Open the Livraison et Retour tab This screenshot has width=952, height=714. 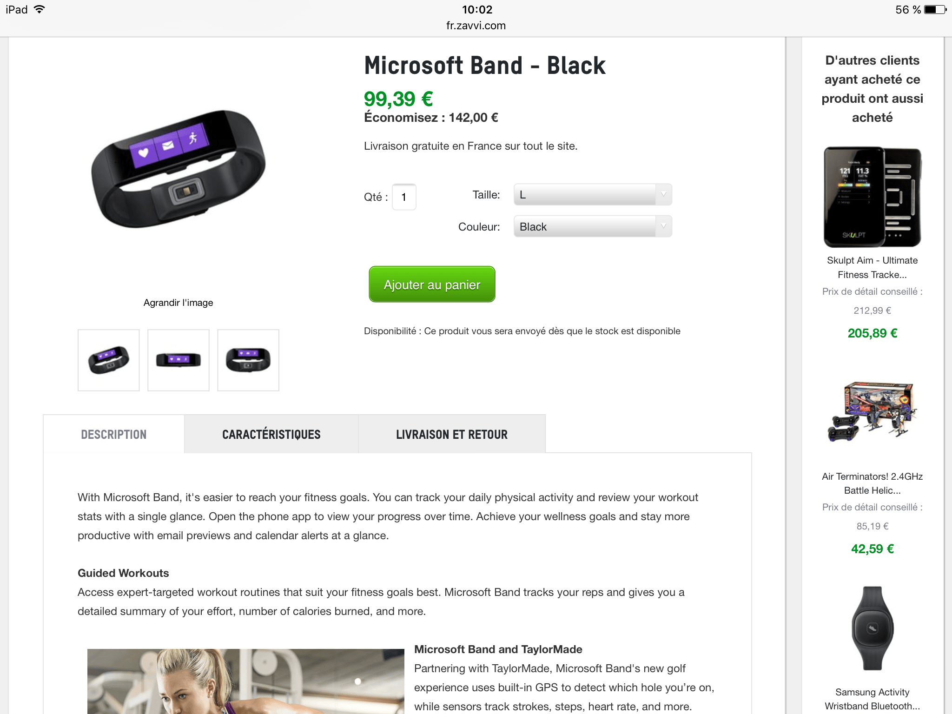click(x=452, y=435)
